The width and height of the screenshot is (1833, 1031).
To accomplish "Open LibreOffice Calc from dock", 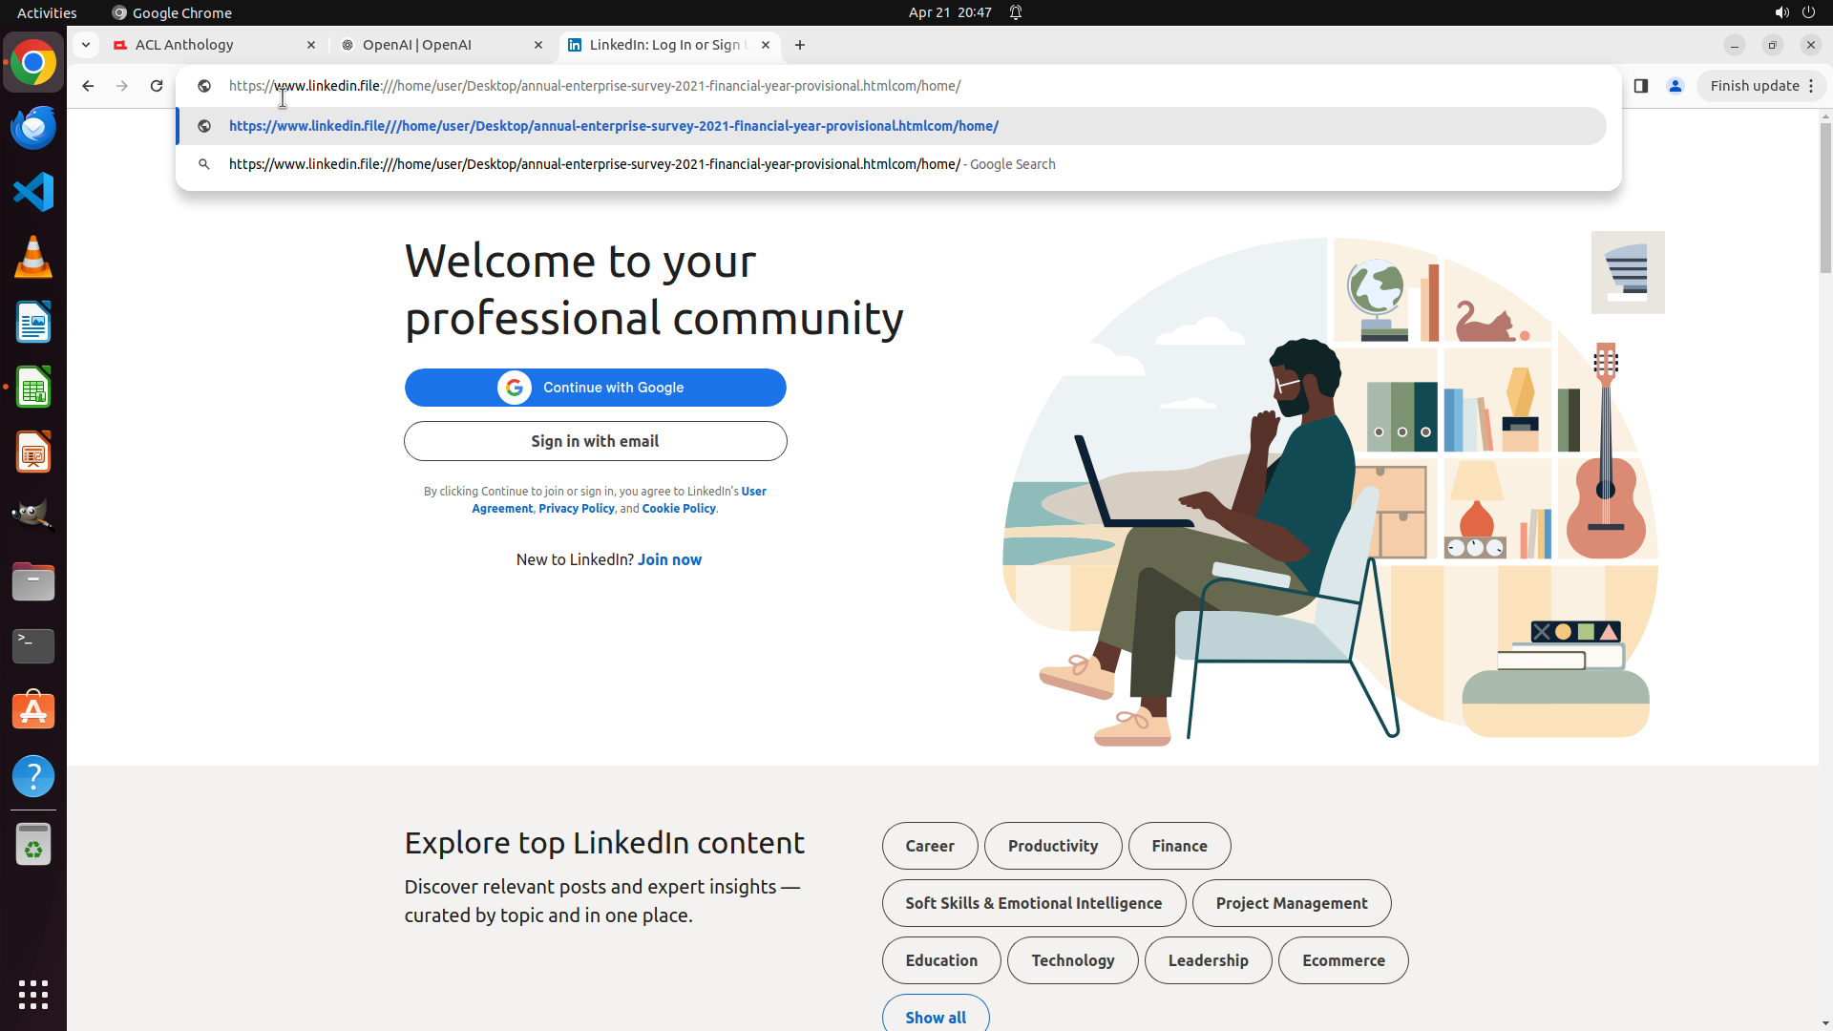I will pyautogui.click(x=33, y=388).
